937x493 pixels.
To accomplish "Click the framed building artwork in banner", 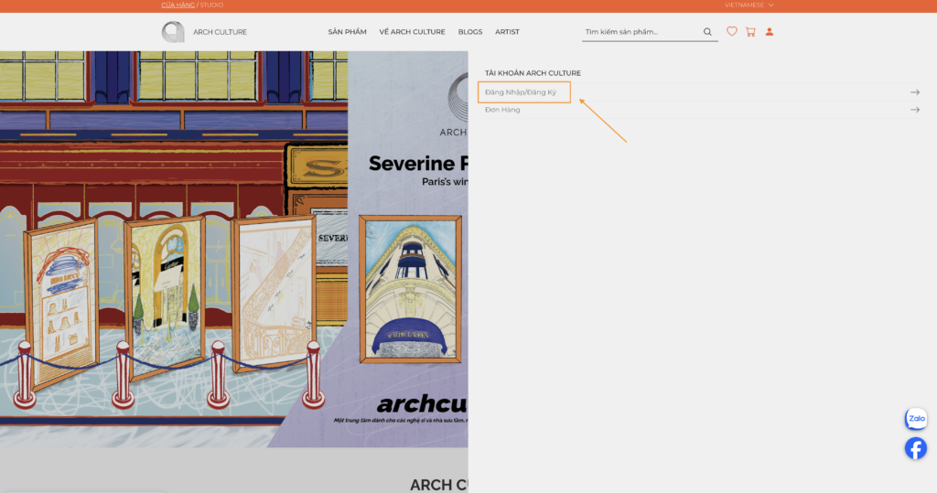I will tap(411, 289).
